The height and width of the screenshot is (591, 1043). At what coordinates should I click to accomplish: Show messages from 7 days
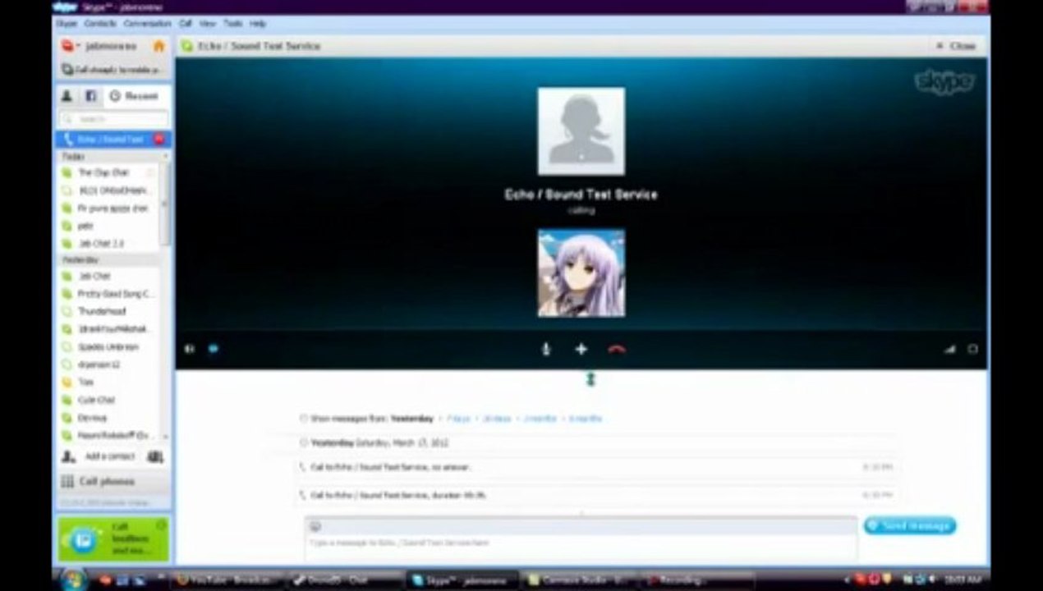459,419
